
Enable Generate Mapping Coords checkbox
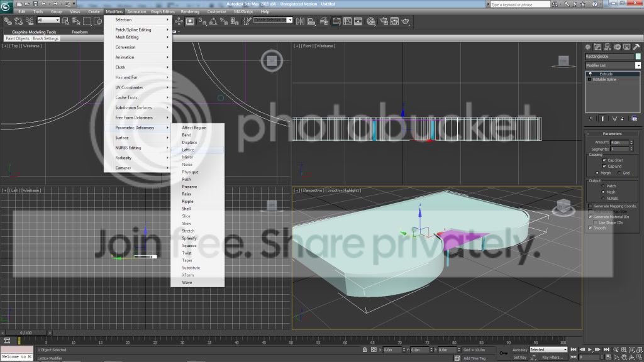point(590,206)
